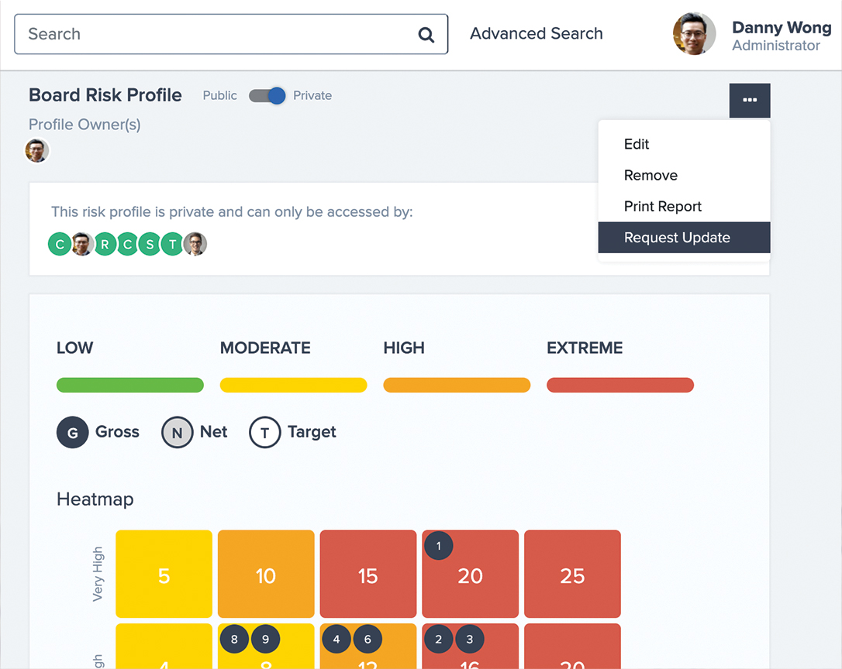Select the red heatmap cell scored 25
Image resolution: width=842 pixels, height=669 pixels.
tap(572, 574)
